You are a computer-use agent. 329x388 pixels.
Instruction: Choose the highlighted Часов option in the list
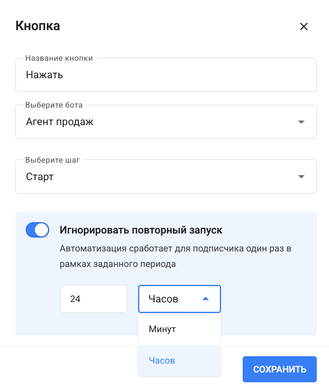click(180, 361)
